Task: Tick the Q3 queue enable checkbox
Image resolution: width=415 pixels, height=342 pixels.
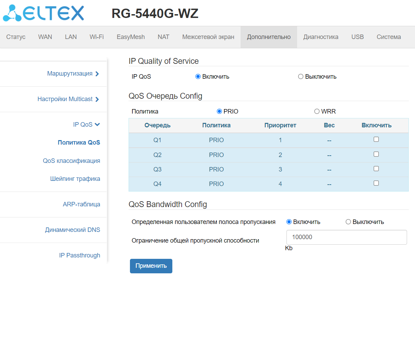Action: pyautogui.click(x=376, y=169)
